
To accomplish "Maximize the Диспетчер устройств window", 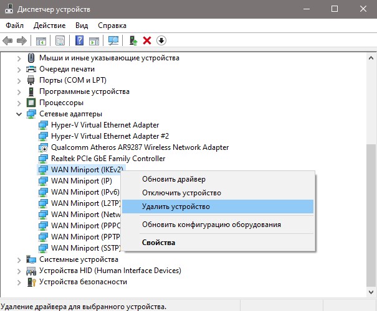I will [335, 9].
